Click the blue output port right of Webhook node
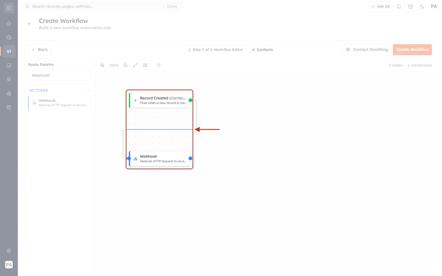Image resolution: width=442 pixels, height=276 pixels. (x=190, y=159)
